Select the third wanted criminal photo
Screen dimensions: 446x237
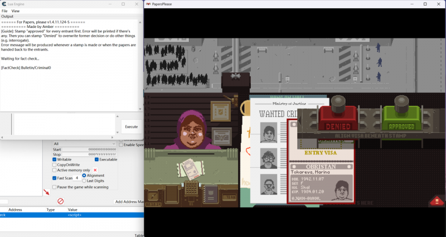[x=269, y=185]
